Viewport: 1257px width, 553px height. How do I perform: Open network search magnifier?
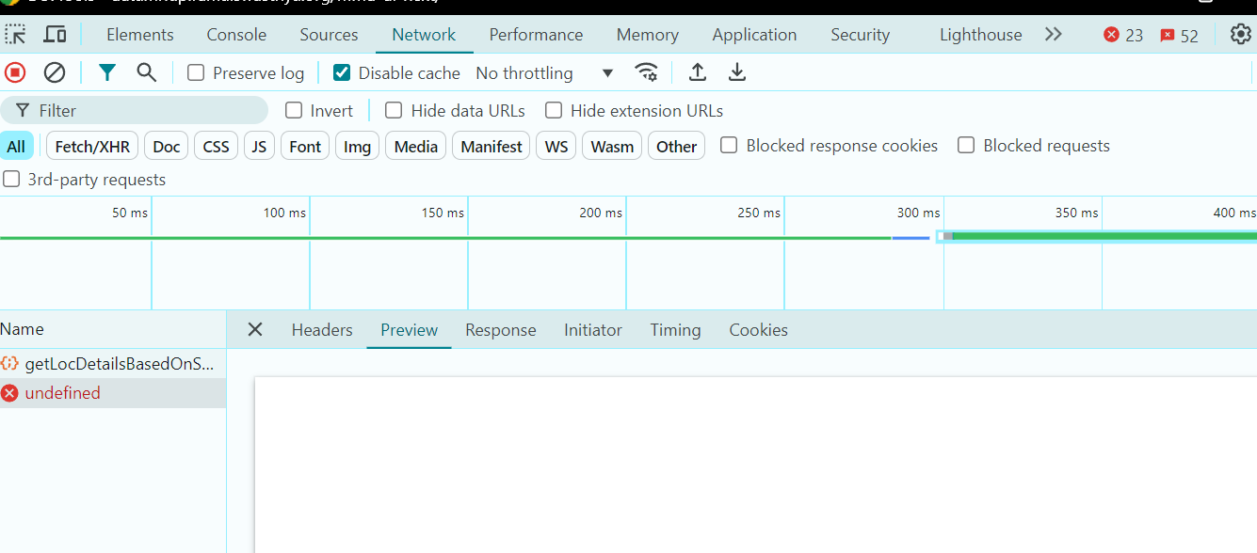pyautogui.click(x=147, y=72)
